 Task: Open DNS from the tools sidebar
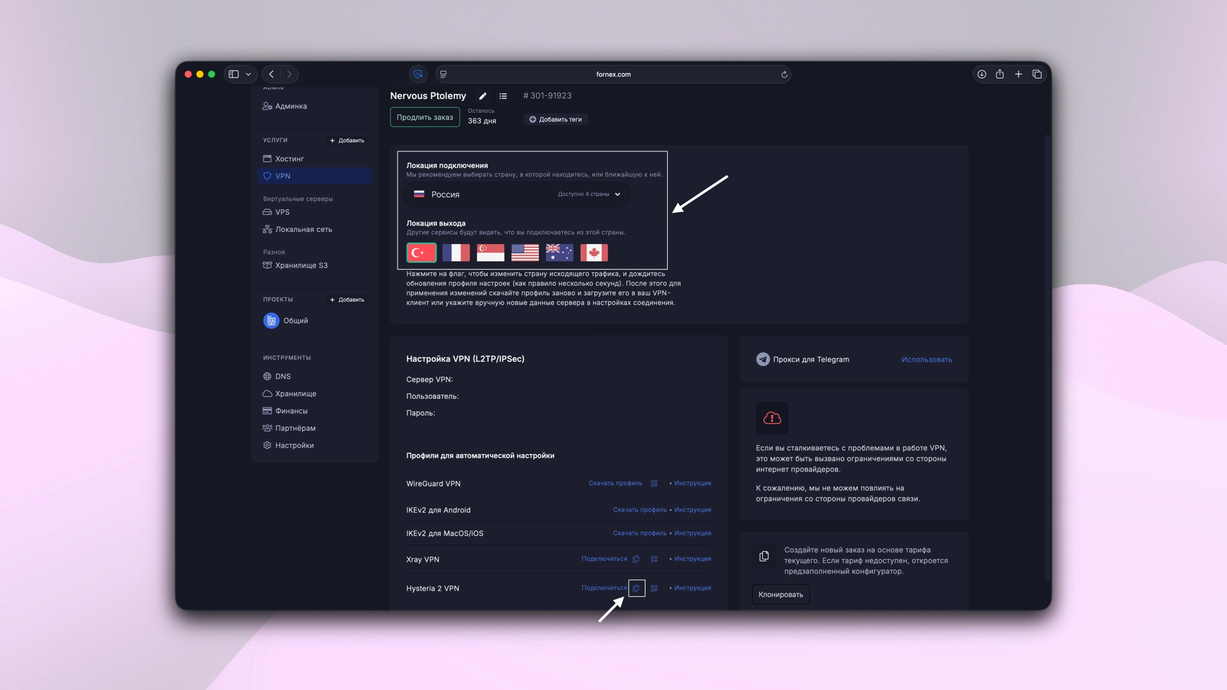coord(282,376)
